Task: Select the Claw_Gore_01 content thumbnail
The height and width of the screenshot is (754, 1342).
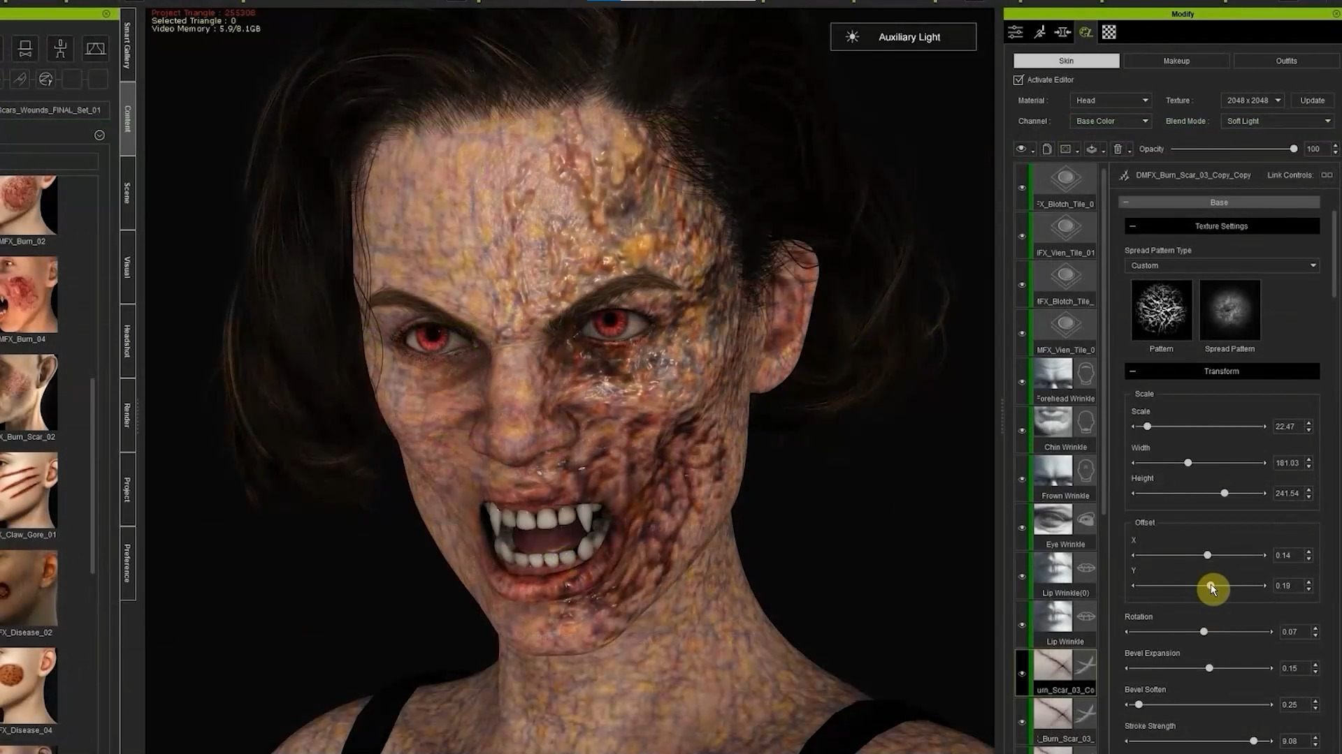Action: pyautogui.click(x=28, y=490)
